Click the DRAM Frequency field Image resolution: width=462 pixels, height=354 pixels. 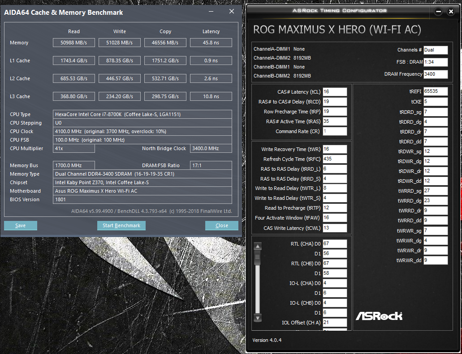click(436, 74)
